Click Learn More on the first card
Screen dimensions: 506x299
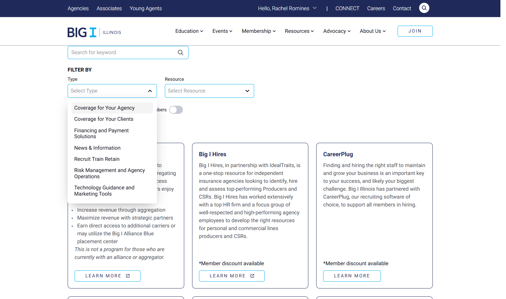pos(107,276)
